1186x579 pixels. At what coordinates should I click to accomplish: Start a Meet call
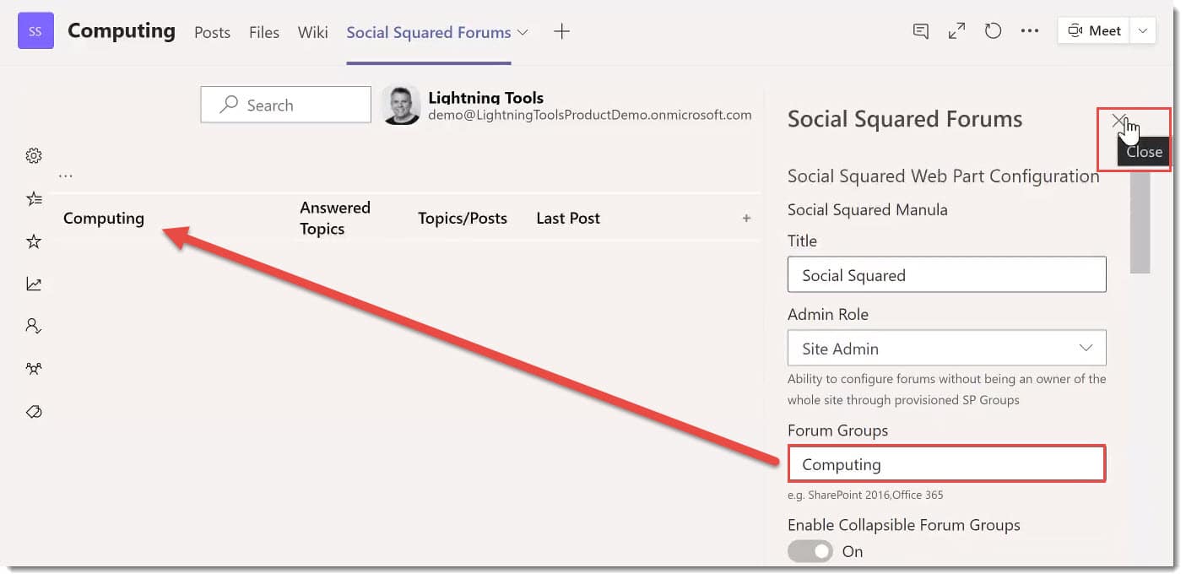[x=1093, y=30]
